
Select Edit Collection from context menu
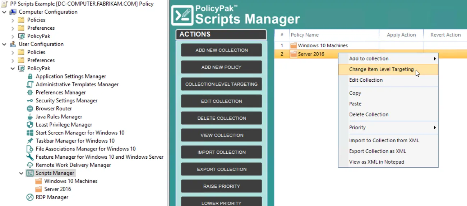tap(388, 80)
